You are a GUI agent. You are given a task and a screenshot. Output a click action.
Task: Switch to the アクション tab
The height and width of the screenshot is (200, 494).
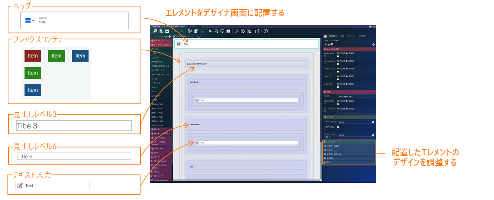click(x=351, y=36)
